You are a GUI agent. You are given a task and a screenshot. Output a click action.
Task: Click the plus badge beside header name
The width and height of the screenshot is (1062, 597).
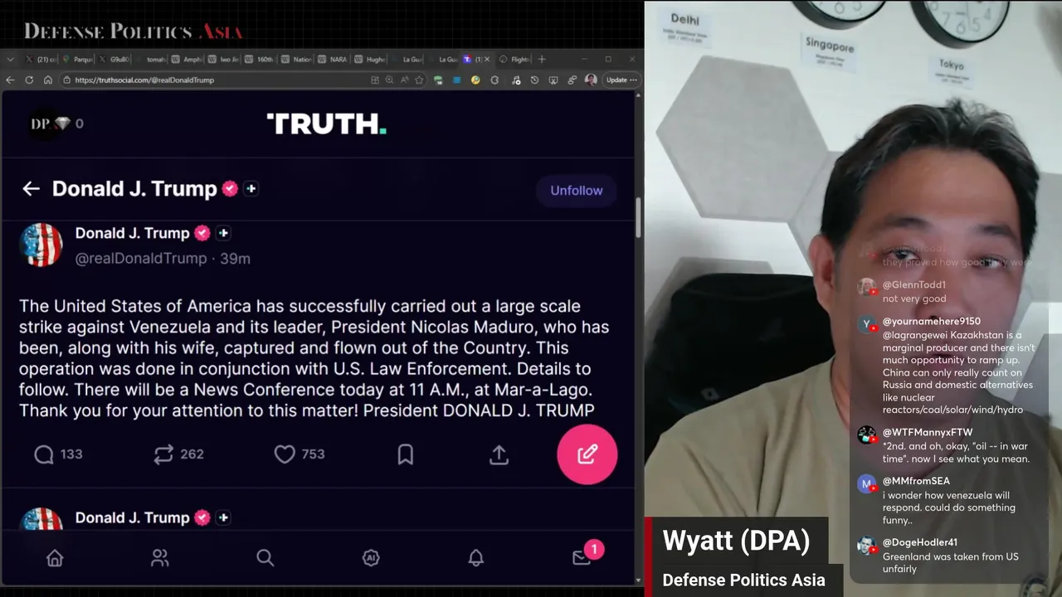[251, 188]
